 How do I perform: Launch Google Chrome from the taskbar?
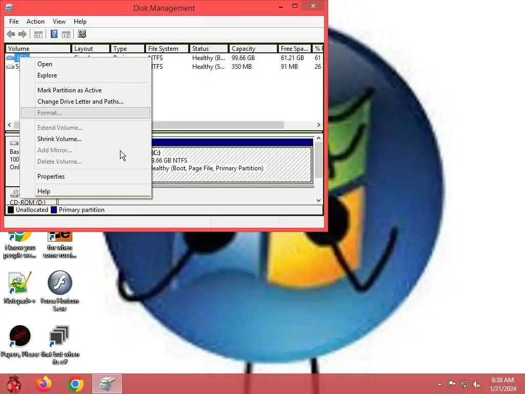click(x=75, y=384)
